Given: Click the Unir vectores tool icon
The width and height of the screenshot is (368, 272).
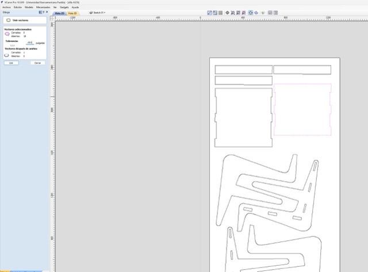Looking at the screenshot, I should point(9,20).
